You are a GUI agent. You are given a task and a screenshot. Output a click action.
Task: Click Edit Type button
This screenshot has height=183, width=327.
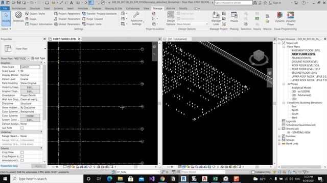pos(38,58)
